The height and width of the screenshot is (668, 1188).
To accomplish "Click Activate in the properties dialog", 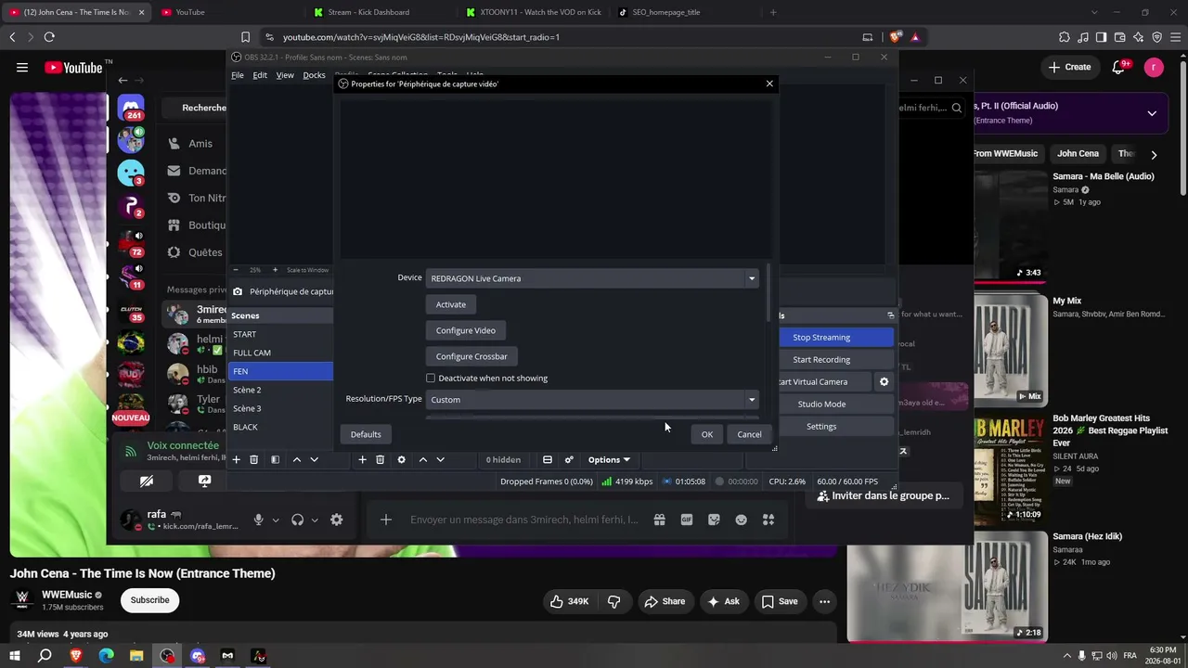I will tap(451, 304).
